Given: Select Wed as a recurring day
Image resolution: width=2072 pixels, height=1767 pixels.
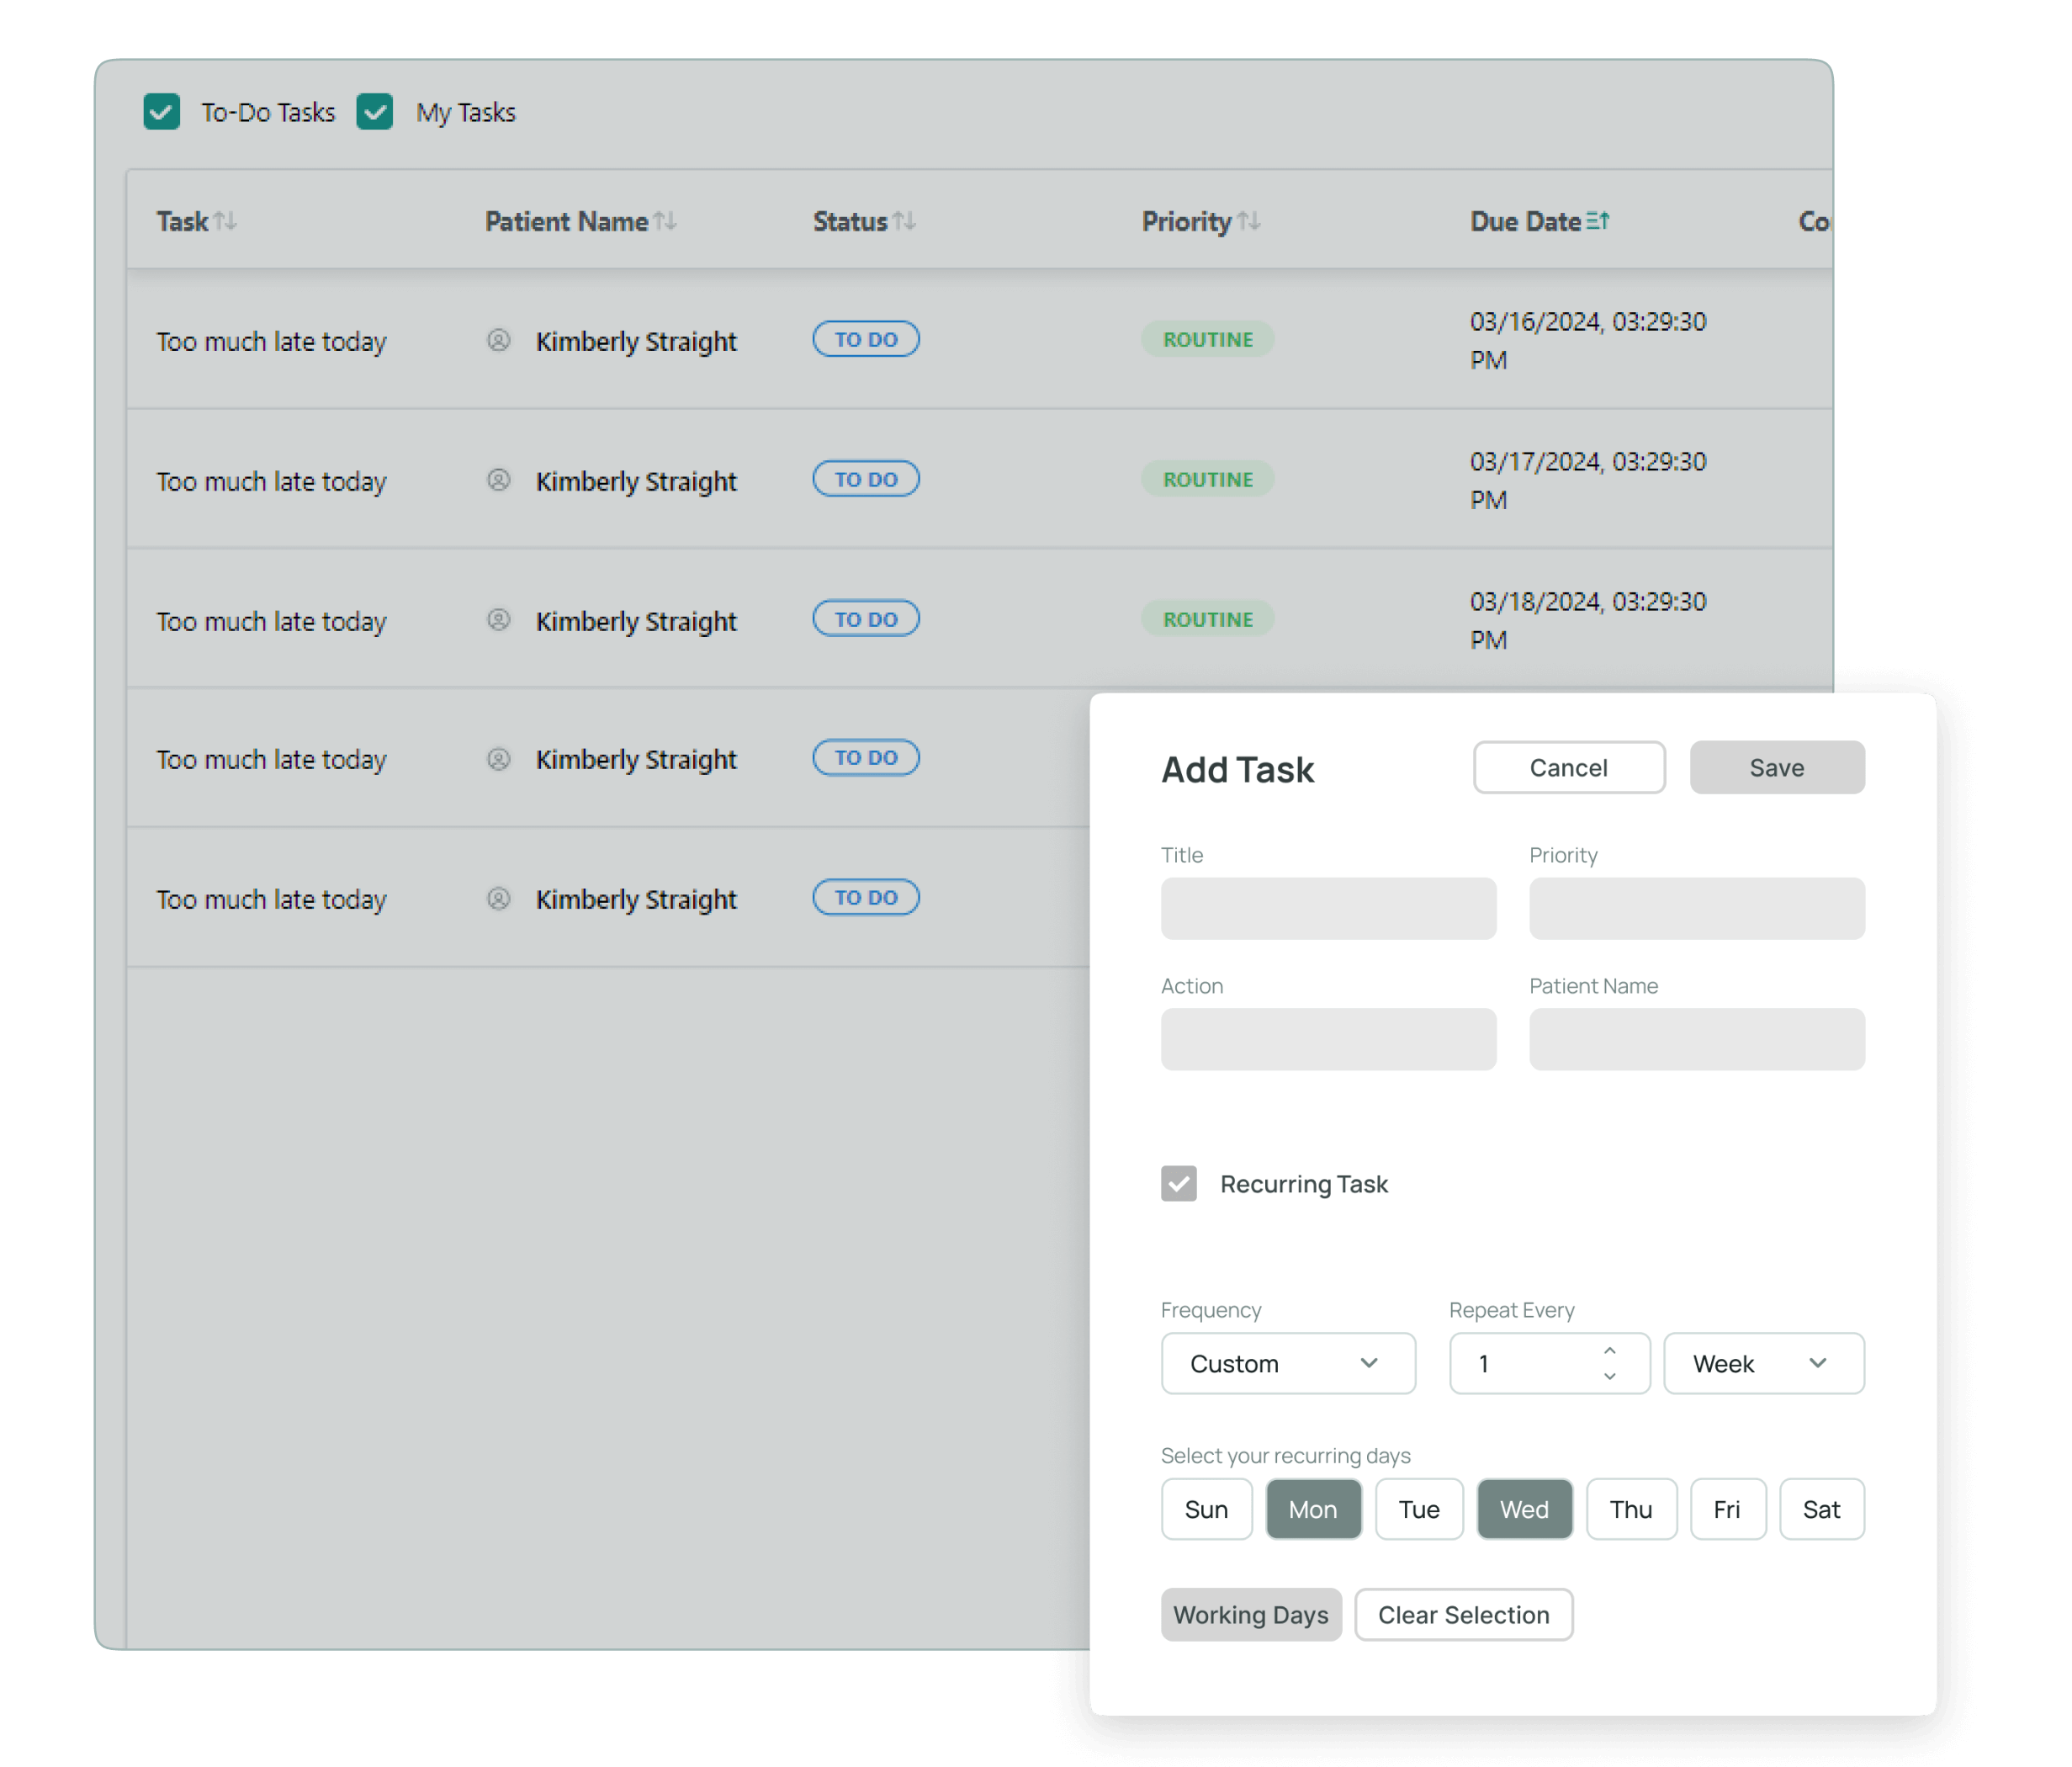Looking at the screenshot, I should point(1524,1509).
